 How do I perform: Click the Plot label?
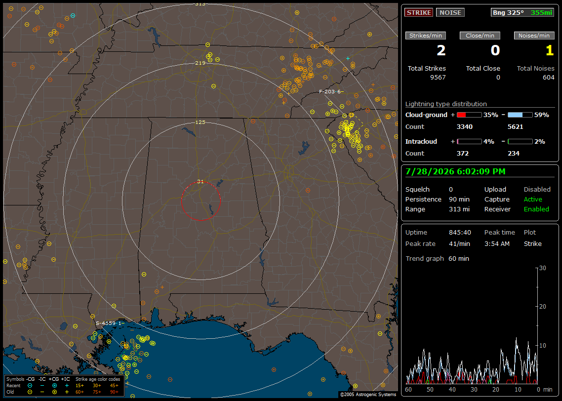coord(530,233)
